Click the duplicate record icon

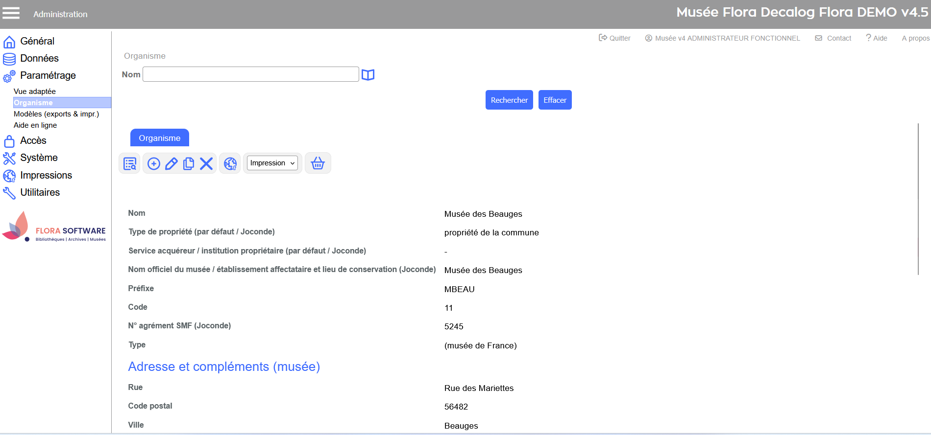(189, 163)
